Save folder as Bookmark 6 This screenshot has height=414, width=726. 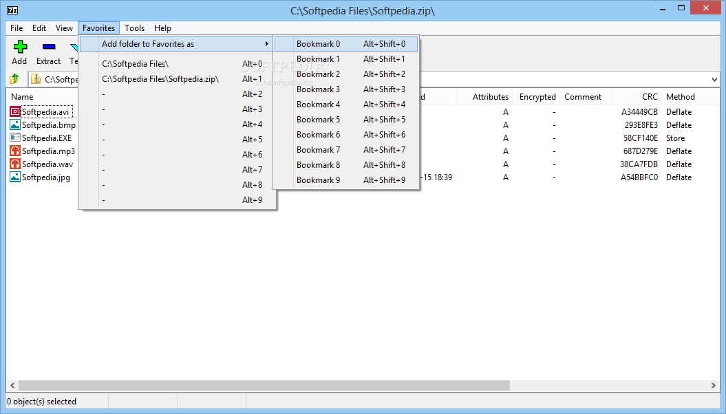tap(346, 135)
